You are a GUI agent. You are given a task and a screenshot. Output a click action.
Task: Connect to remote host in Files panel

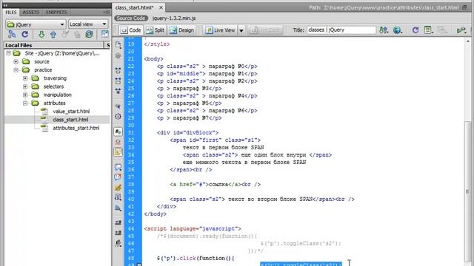[12, 34]
